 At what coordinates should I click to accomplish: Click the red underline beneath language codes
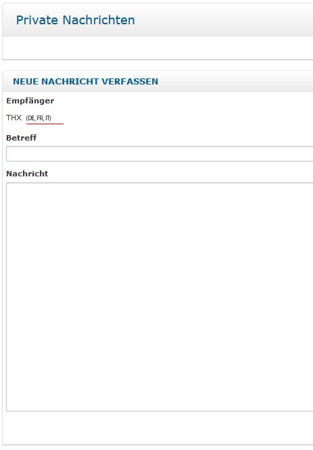click(45, 124)
